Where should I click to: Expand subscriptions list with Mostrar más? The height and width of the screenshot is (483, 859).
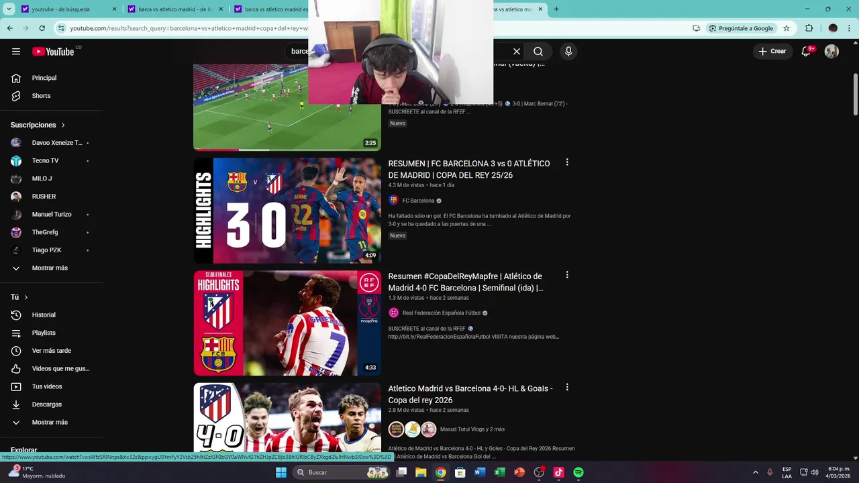click(x=51, y=268)
